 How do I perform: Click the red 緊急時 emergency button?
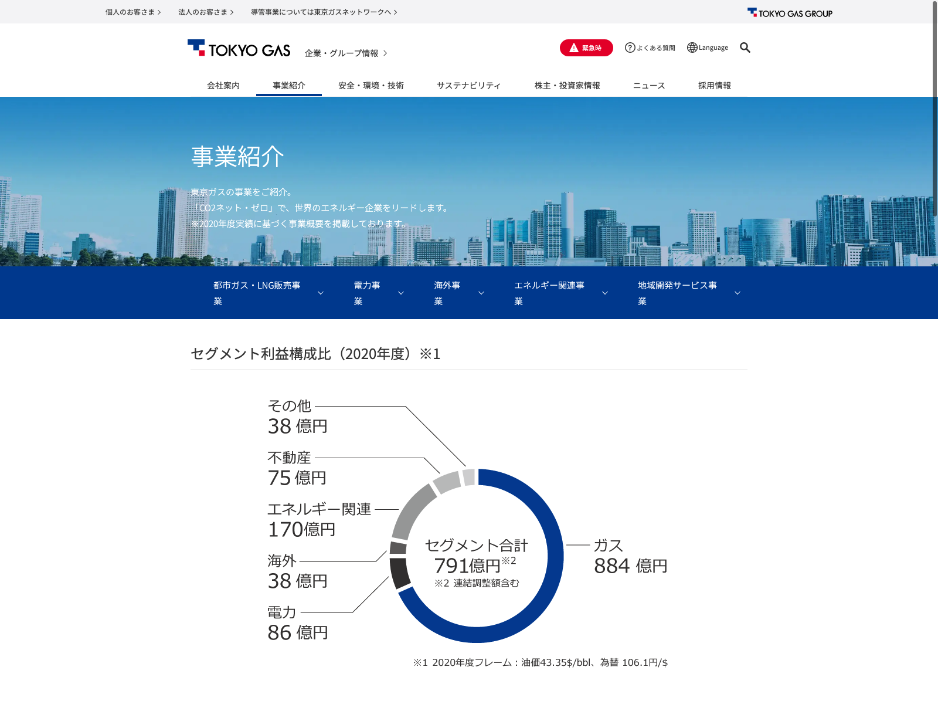point(586,48)
